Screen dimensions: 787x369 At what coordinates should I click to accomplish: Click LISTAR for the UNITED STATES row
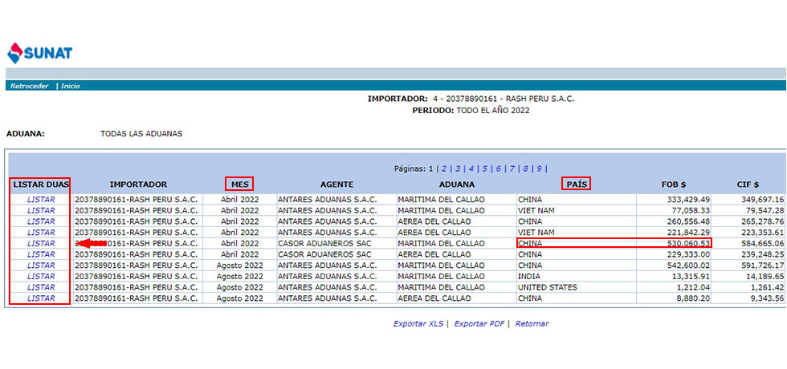click(41, 287)
